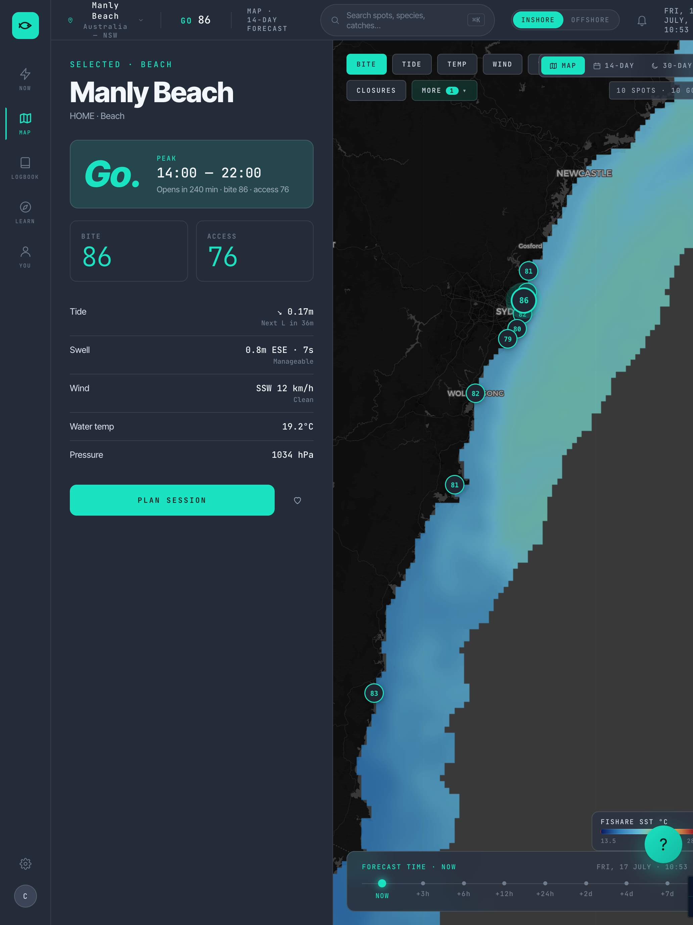Click the ⌘K shortcut badge
The width and height of the screenshot is (693, 925).
(x=476, y=19)
